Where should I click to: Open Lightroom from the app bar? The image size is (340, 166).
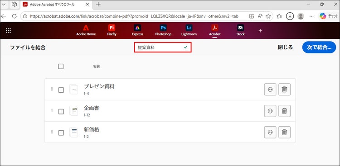point(189,30)
